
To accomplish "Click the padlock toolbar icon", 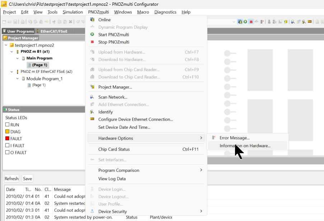I will coord(41,22).
